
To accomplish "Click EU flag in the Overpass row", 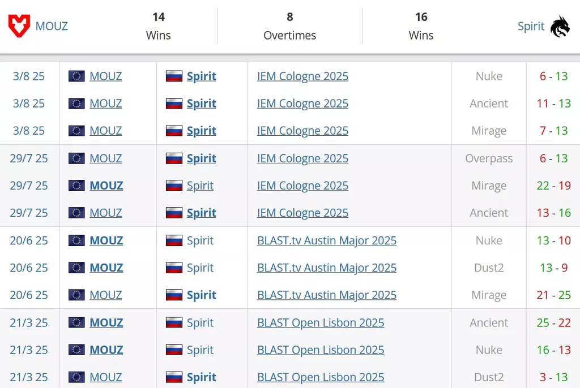I will click(x=76, y=158).
